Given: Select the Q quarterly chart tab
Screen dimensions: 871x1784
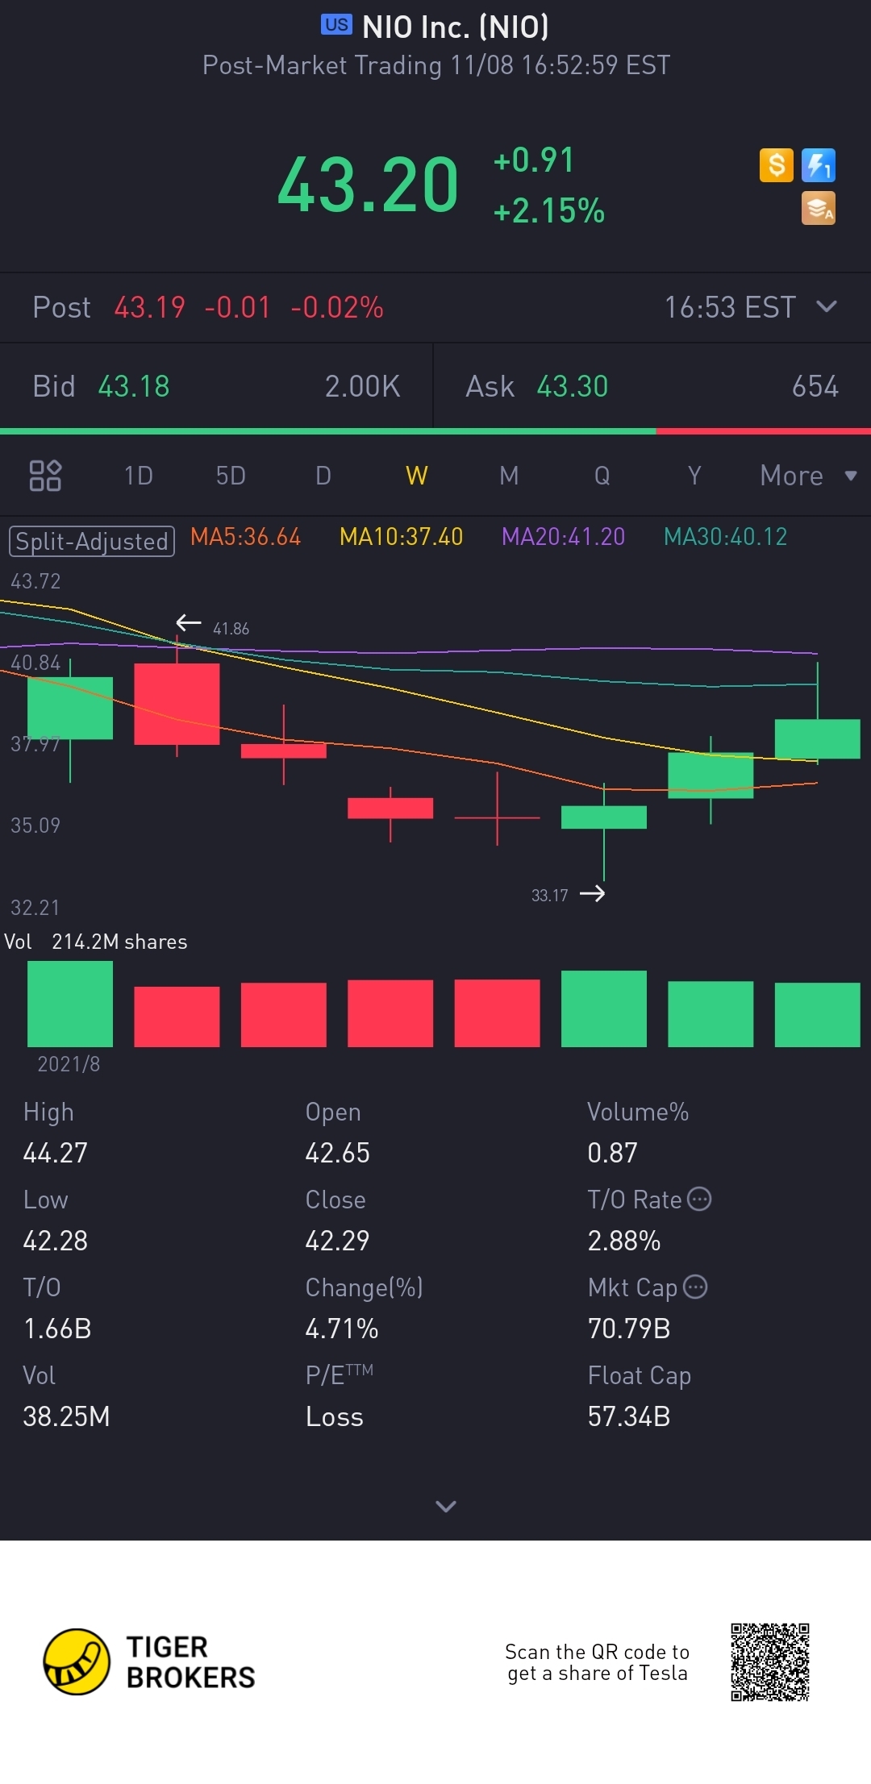Looking at the screenshot, I should pyautogui.click(x=602, y=476).
